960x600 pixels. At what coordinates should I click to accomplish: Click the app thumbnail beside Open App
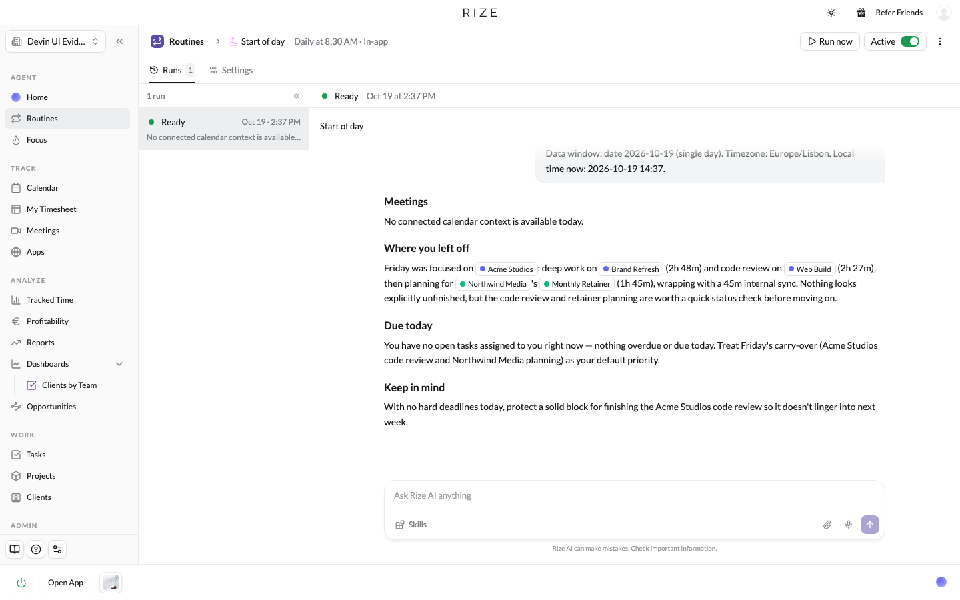click(111, 583)
